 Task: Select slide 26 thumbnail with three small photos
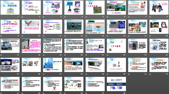coord(31,65)
